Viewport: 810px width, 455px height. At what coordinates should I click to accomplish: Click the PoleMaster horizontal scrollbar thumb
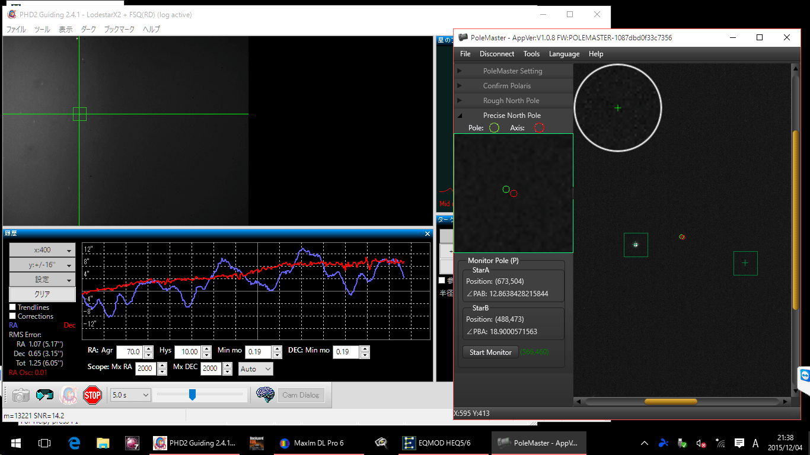tap(671, 402)
